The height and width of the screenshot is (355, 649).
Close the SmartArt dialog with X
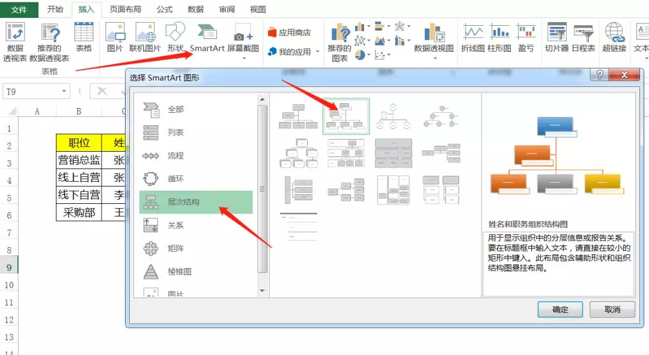click(624, 75)
